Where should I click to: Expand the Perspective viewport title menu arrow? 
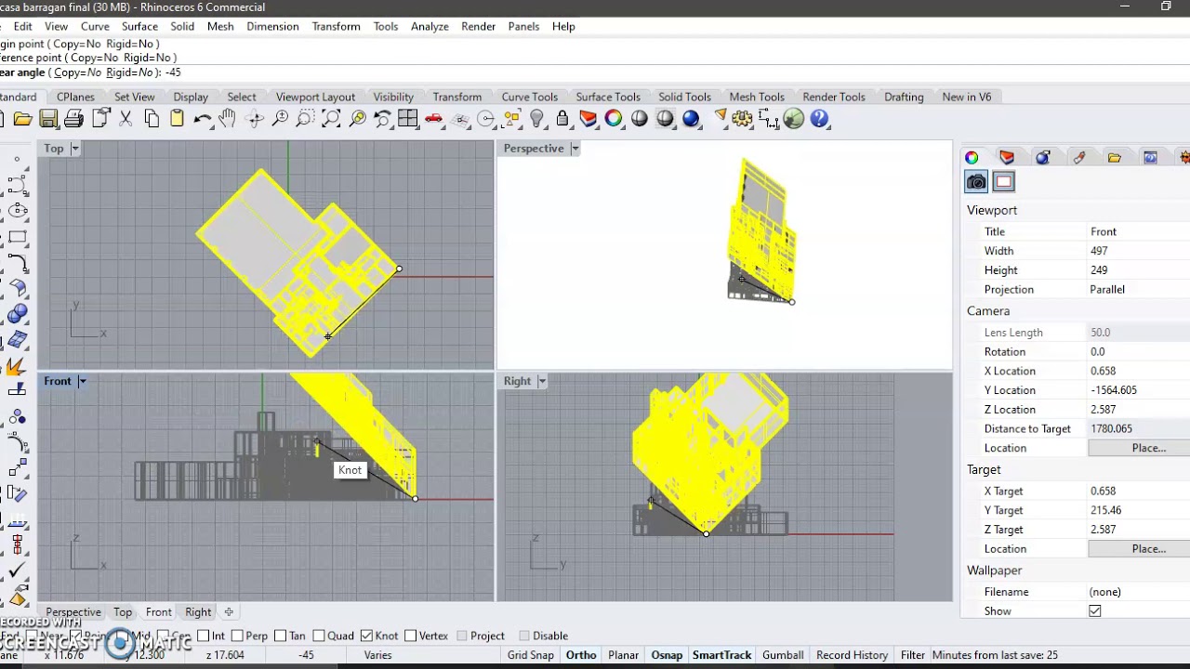click(x=575, y=149)
